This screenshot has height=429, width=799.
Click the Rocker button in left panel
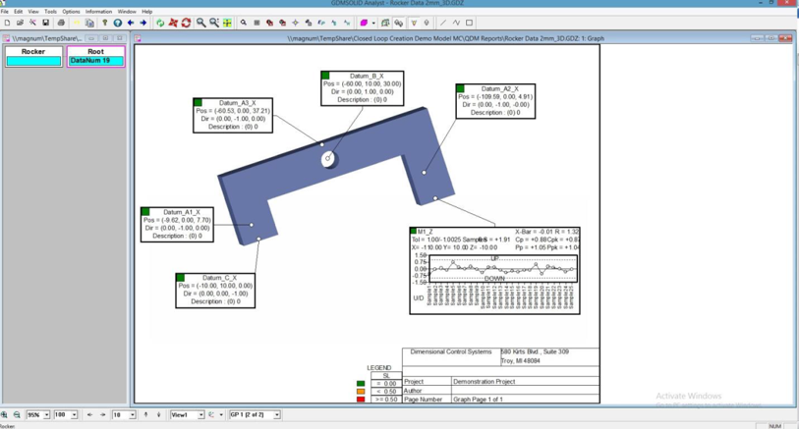pyautogui.click(x=33, y=56)
